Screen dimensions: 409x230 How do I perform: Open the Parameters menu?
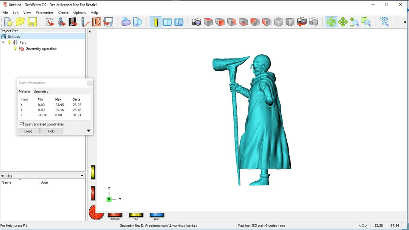tap(44, 12)
